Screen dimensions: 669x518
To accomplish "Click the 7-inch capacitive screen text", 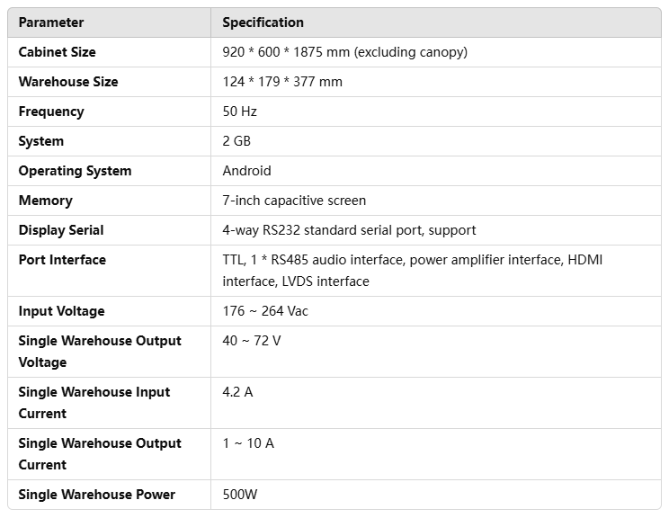I will coord(294,201).
